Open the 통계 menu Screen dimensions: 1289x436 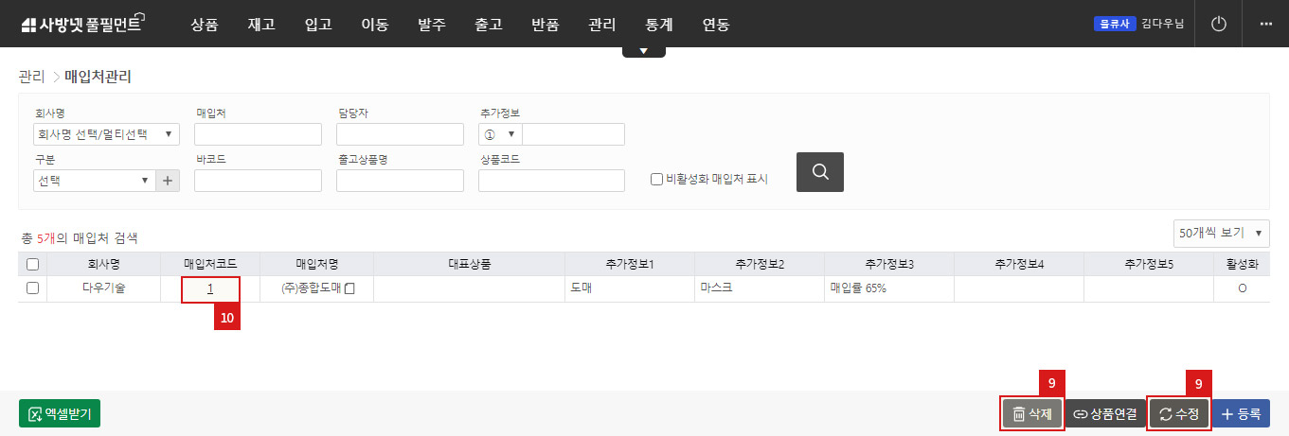658,25
